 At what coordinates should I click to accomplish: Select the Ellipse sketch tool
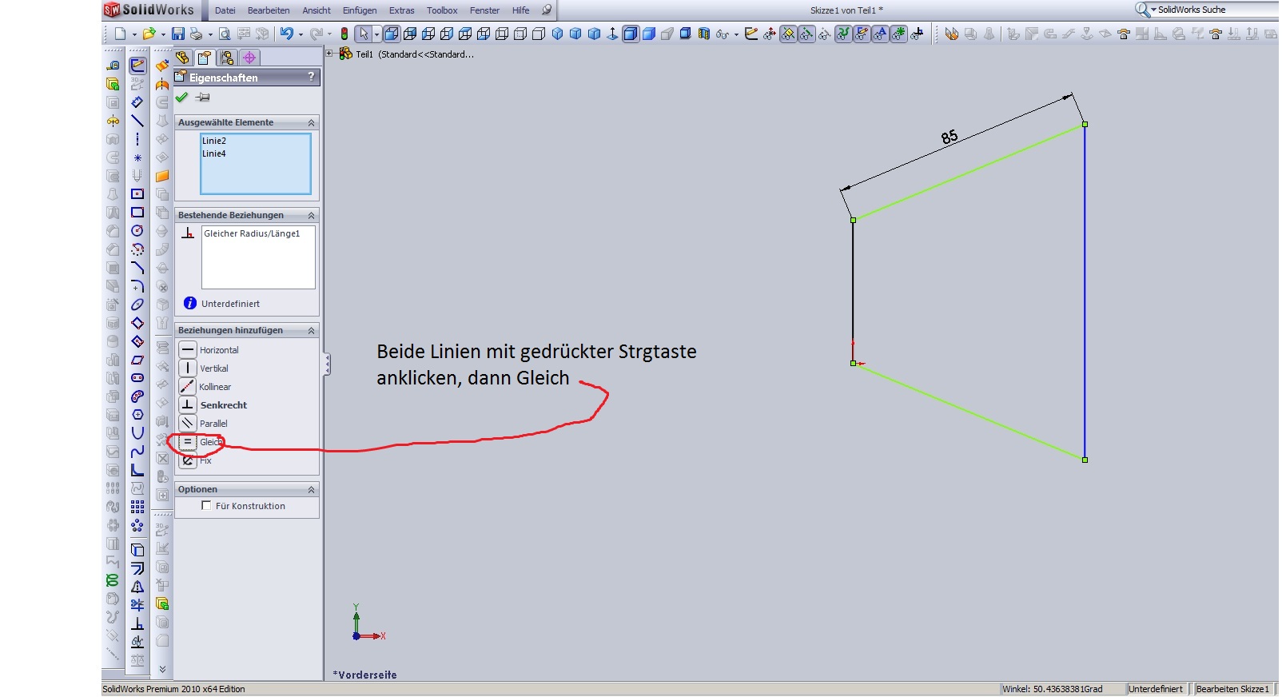(137, 305)
